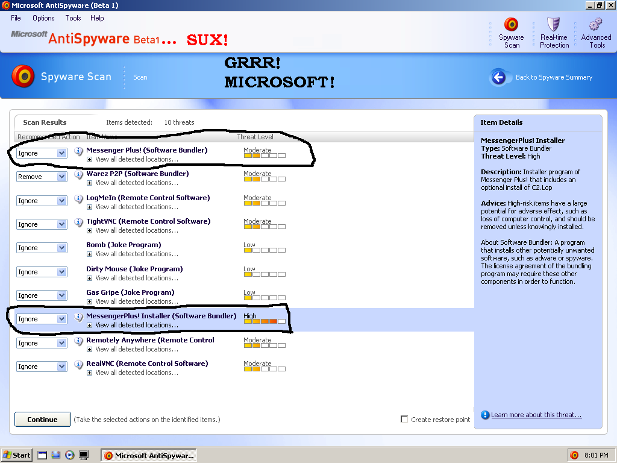The image size is (617, 463).
Task: Expand detected locations under Gas Gripe
Action: click(89, 301)
